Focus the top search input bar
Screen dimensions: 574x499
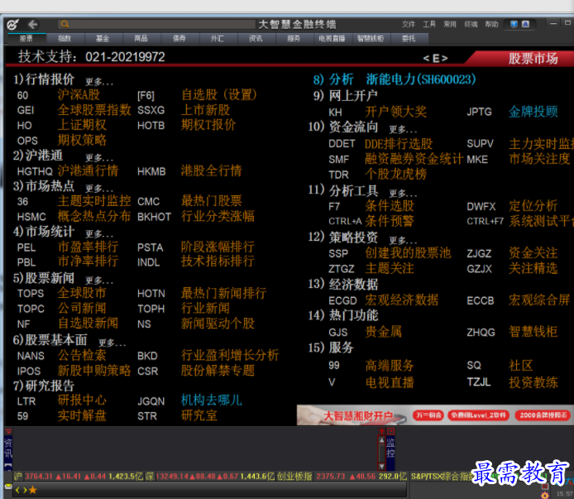tap(156, 24)
